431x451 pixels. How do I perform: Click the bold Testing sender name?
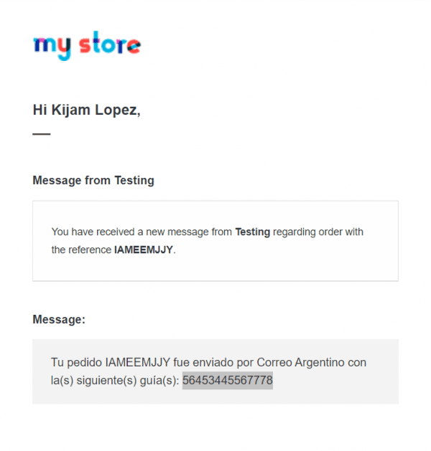coord(253,232)
